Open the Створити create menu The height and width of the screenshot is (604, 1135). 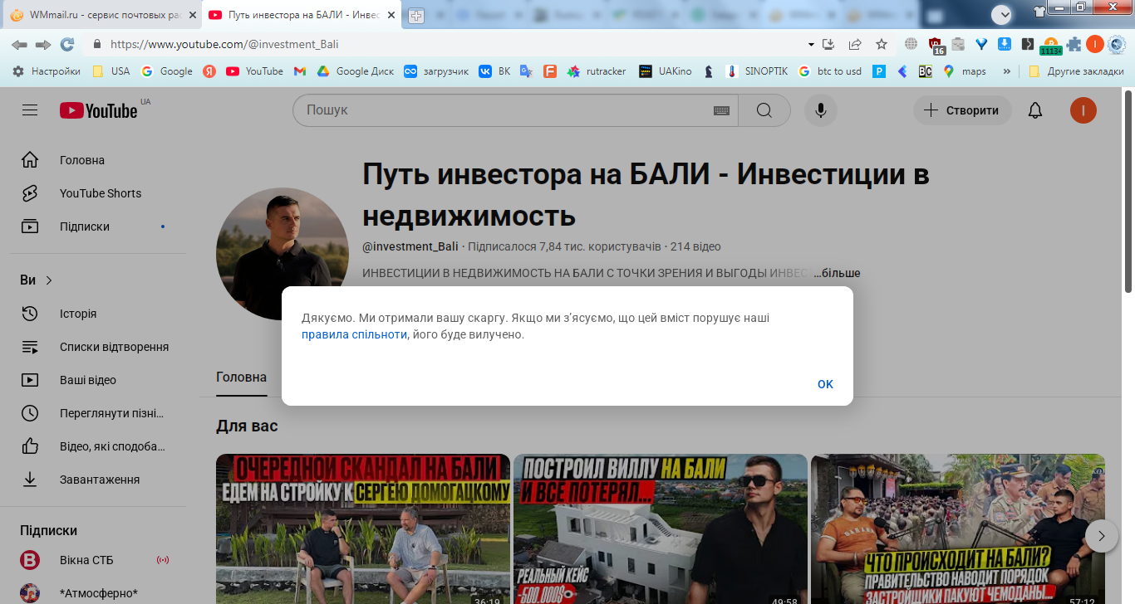click(x=962, y=110)
